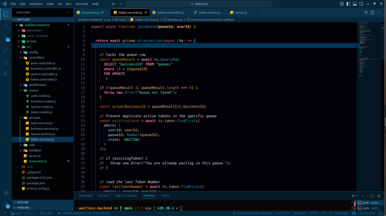Click Update available notification in status bar
Image resolution: width=386 pixels, height=216 pixels.
[84, 213]
